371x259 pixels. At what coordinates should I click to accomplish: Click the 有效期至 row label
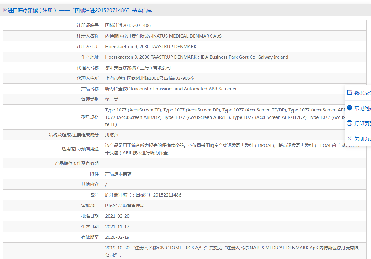tap(90, 237)
